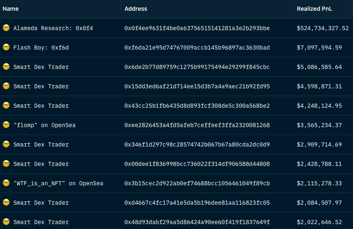Click the emoji next to "WTF_is_an_NFT" on OpenSea

tap(6, 183)
